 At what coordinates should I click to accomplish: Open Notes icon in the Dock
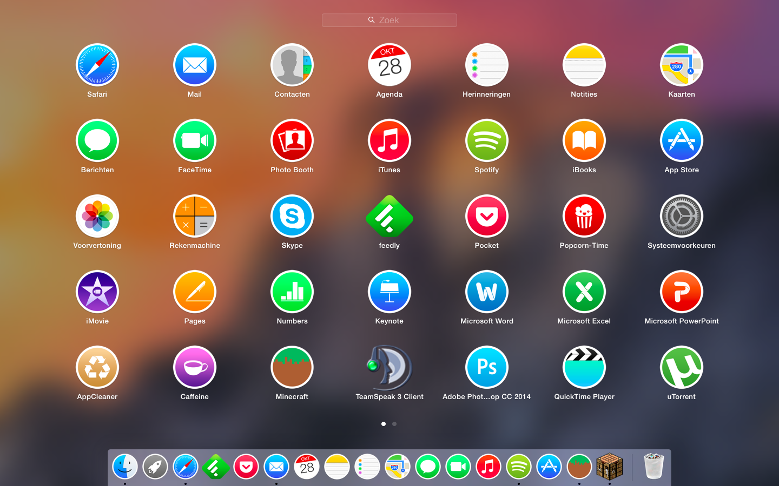[x=337, y=467]
